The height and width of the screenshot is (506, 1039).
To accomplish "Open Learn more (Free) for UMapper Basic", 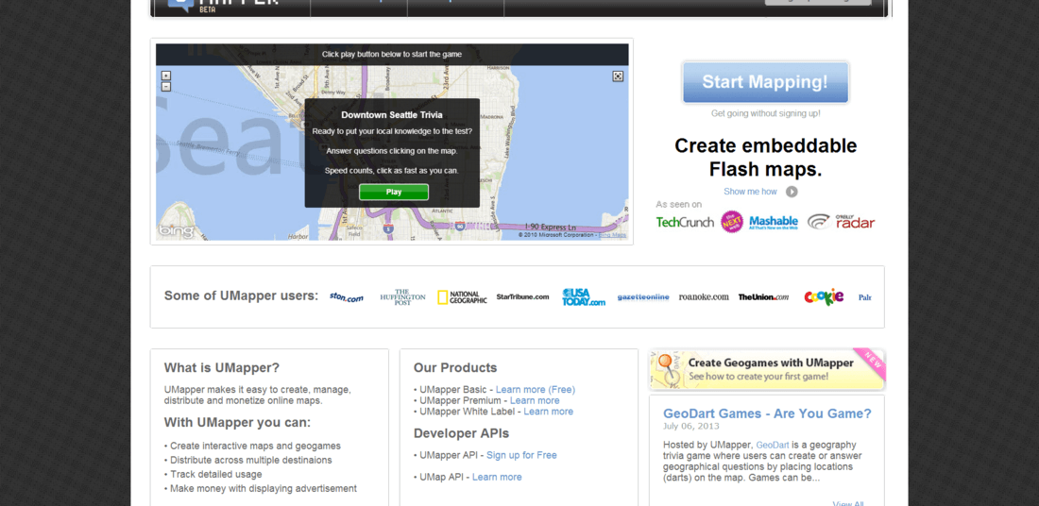I will coord(536,390).
